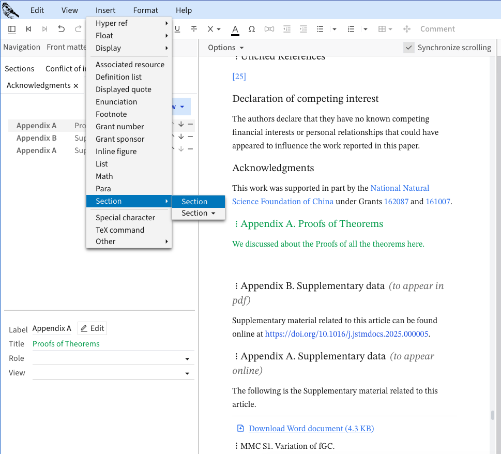501x454 pixels.
Task: Click the font color swatch button
Action: click(x=235, y=29)
